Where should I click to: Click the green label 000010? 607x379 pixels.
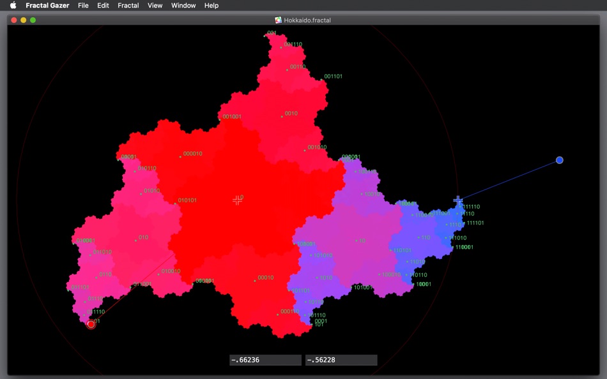192,154
